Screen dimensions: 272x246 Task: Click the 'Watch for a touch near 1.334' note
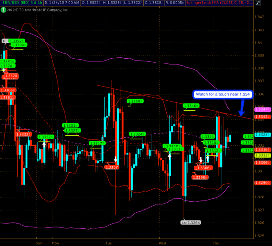(x=222, y=94)
